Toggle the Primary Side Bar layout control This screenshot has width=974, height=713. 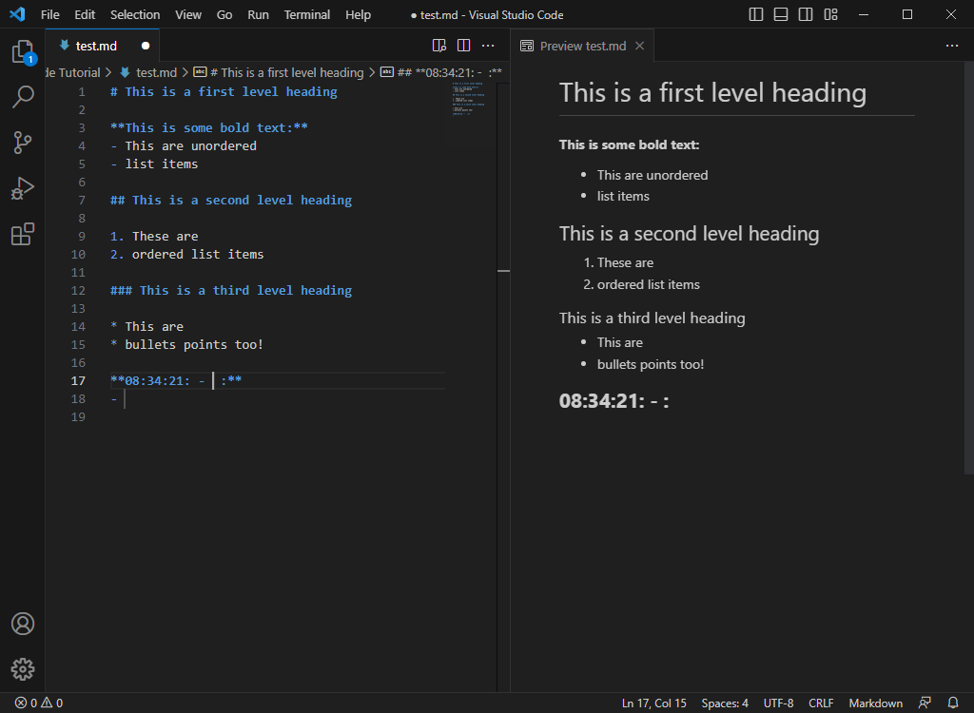click(754, 14)
